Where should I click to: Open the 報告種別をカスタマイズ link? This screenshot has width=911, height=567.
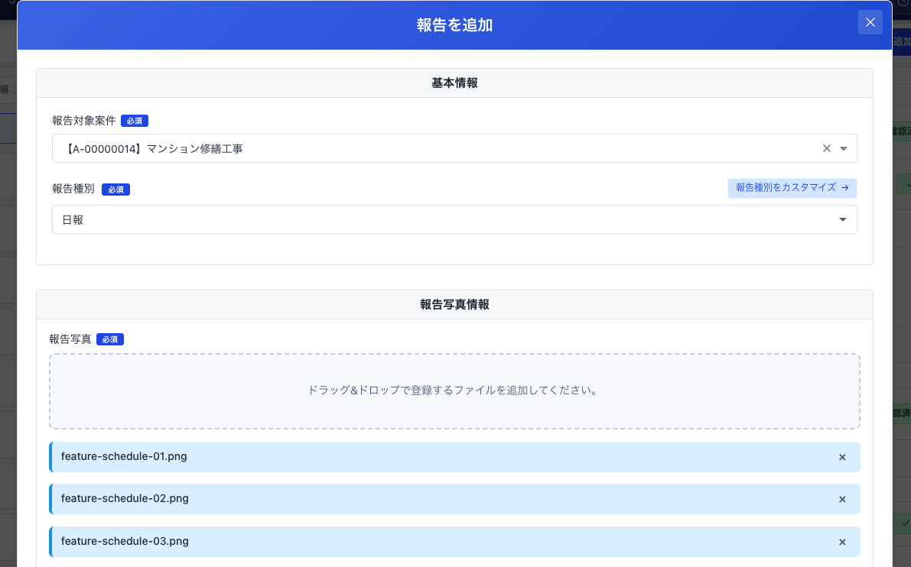[792, 188]
